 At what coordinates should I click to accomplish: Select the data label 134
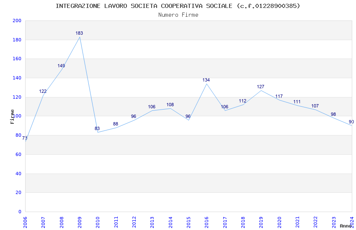pyautogui.click(x=206, y=80)
